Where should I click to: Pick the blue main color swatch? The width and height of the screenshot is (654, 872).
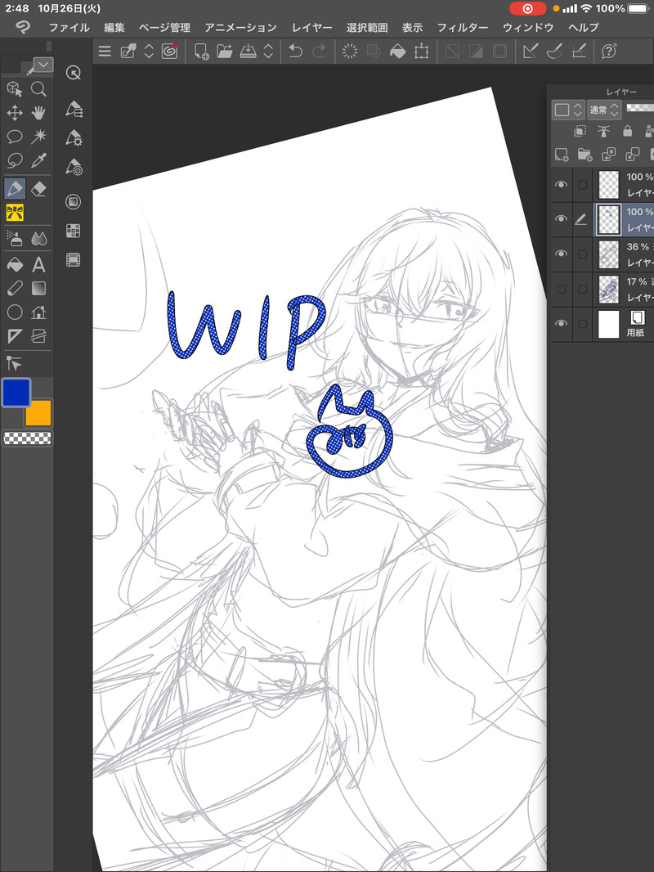(x=16, y=392)
